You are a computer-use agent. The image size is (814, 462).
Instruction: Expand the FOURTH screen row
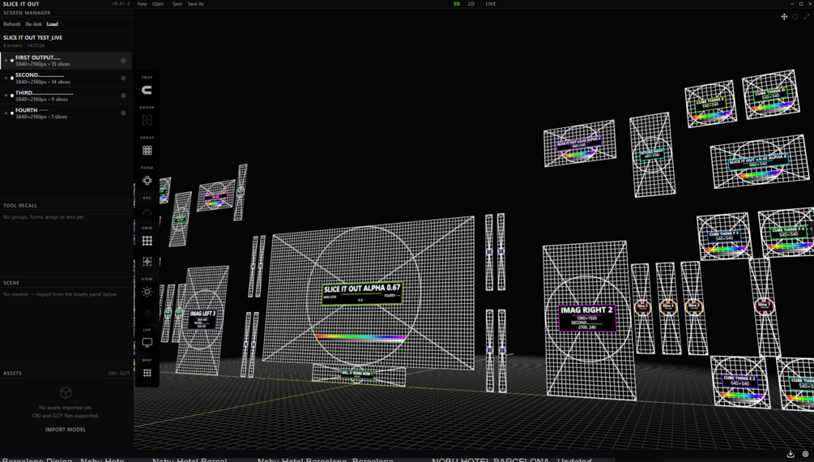[6, 113]
